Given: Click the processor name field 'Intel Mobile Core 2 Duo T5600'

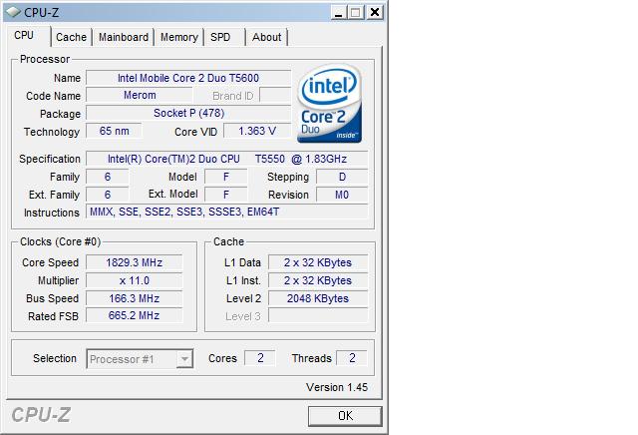Looking at the screenshot, I should 188,78.
